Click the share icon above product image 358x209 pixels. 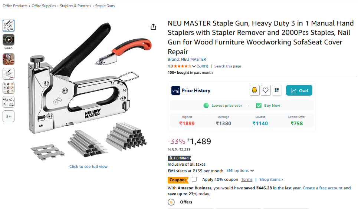click(x=154, y=27)
